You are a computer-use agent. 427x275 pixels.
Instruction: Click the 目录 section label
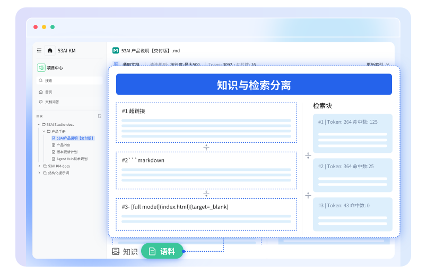coord(39,116)
